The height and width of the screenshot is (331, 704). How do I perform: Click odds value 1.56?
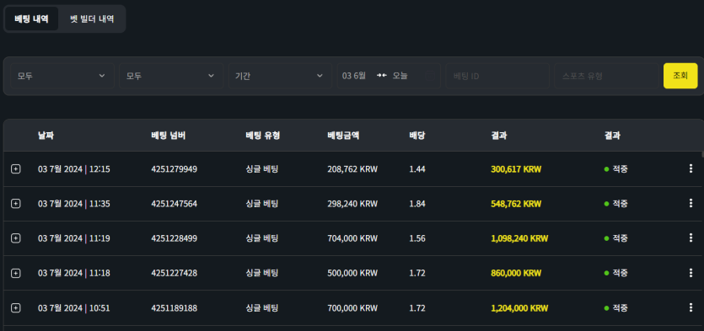click(x=417, y=238)
